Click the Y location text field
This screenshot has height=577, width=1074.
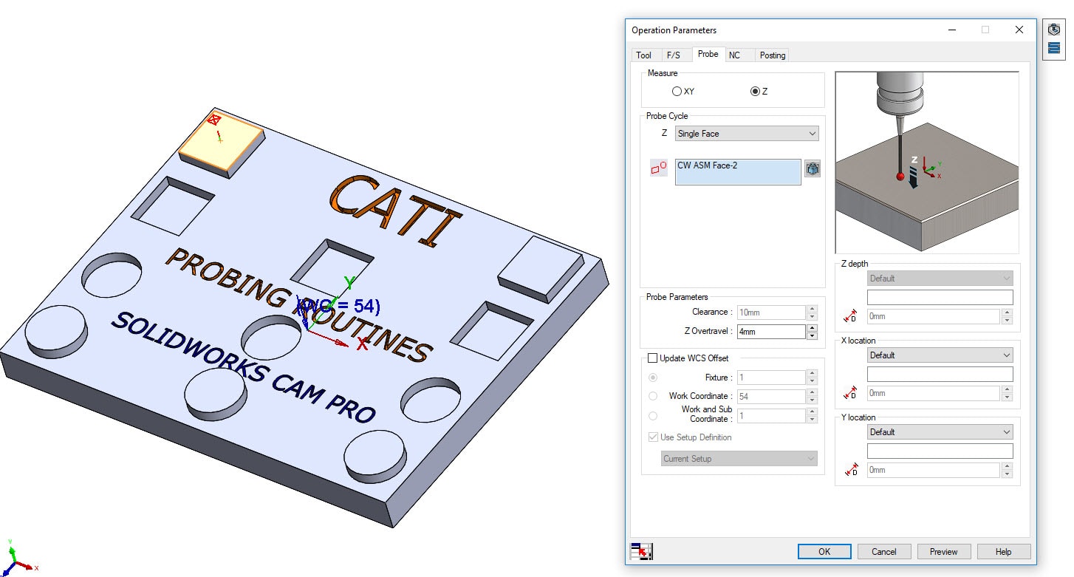(x=940, y=451)
